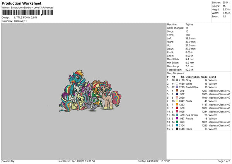The height and width of the screenshot is (164, 232).
Task: Click the N# column header
Action: 173,77
